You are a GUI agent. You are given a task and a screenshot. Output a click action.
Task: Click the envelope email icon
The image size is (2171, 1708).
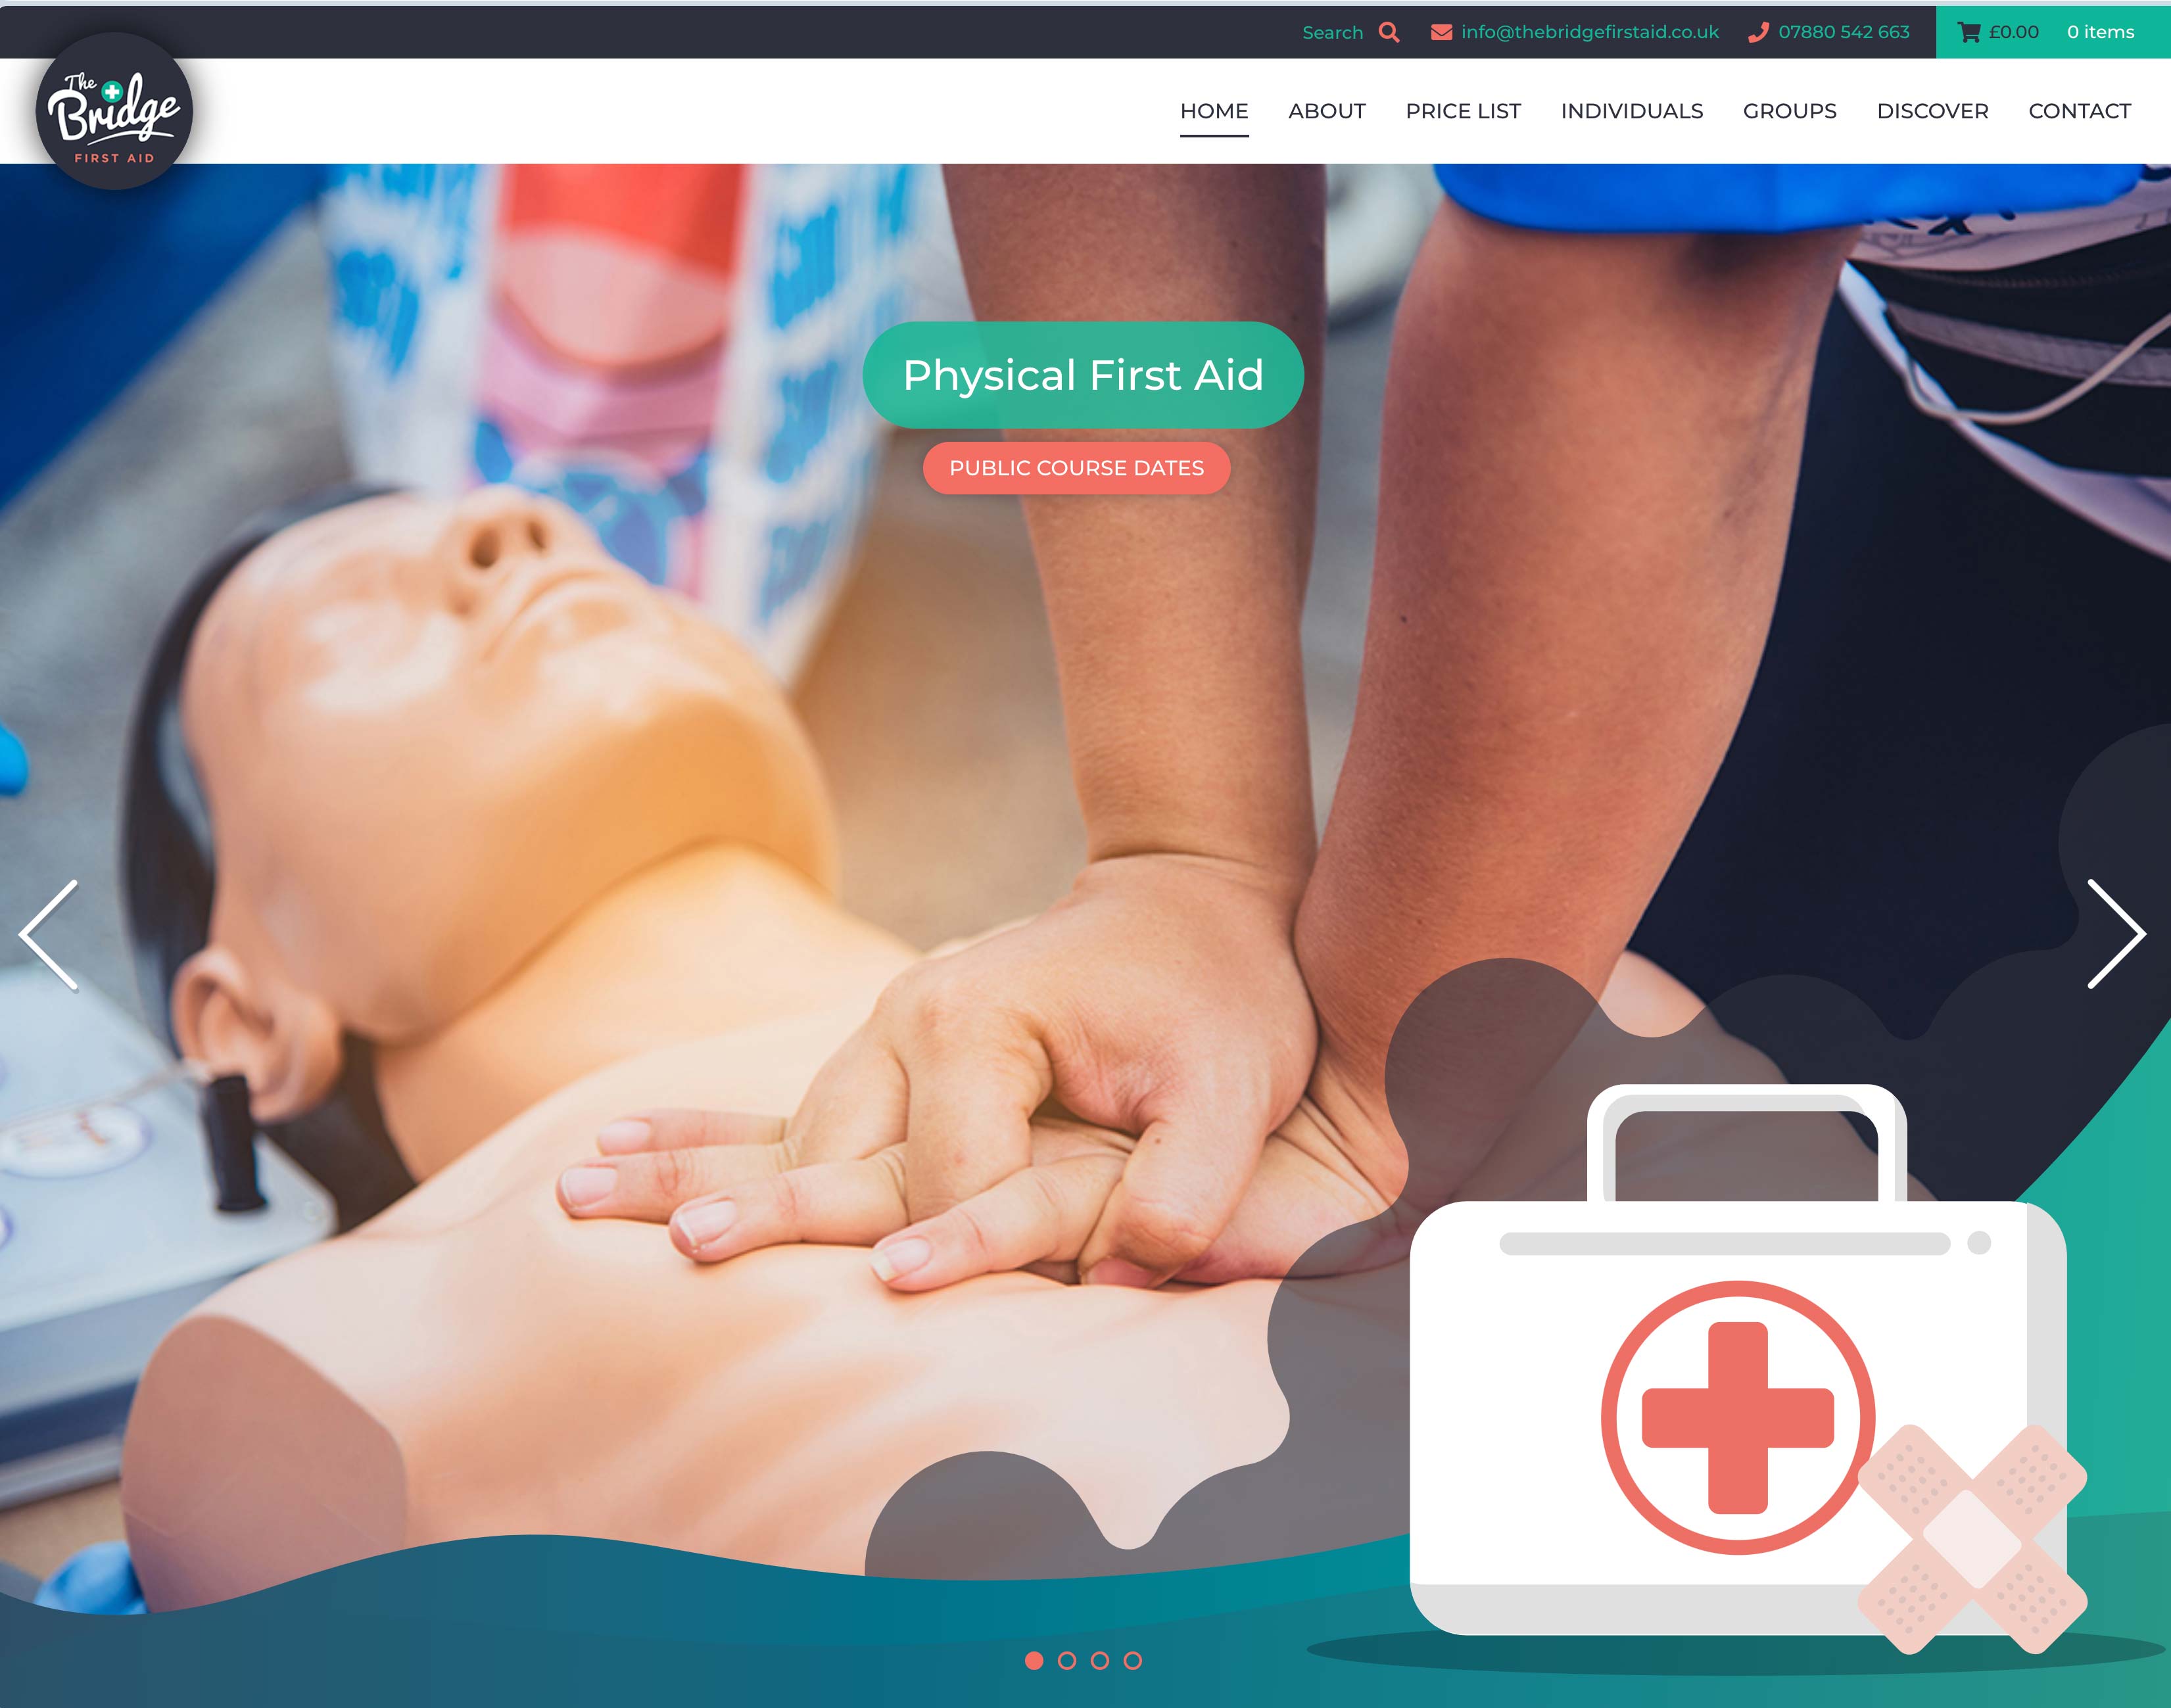[x=1441, y=32]
